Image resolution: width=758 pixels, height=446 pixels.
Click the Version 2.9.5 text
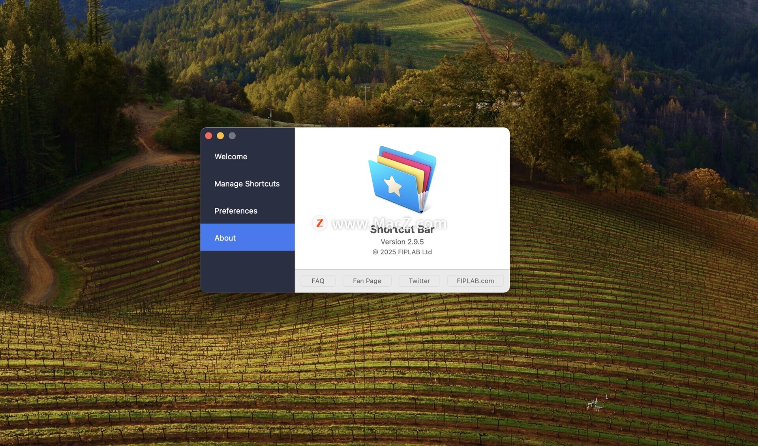(402, 242)
